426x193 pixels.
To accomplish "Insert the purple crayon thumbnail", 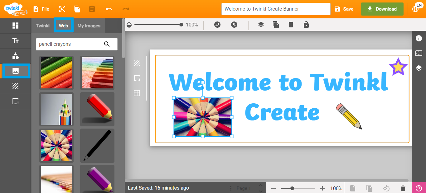I will [x=97, y=179].
